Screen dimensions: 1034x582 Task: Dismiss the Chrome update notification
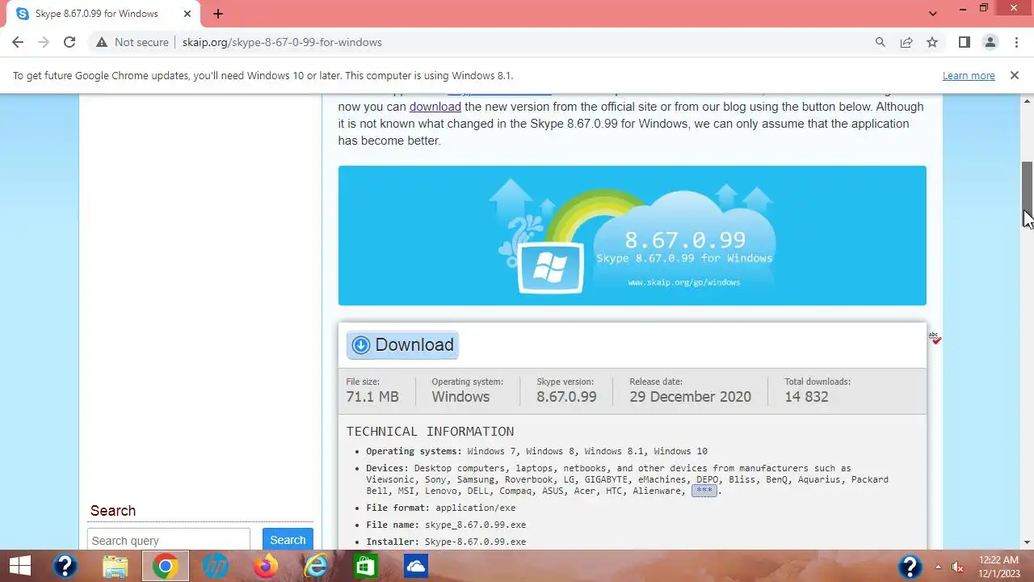[x=1014, y=75]
